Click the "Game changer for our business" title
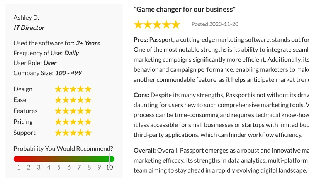Viewport: 309px width, 178px height. point(185,9)
